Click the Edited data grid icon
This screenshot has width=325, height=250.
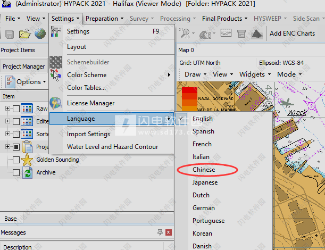27,121
